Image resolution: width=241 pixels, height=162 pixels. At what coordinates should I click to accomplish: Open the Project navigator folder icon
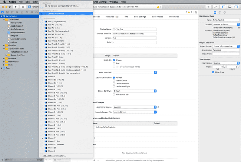pyautogui.click(x=3, y=12)
